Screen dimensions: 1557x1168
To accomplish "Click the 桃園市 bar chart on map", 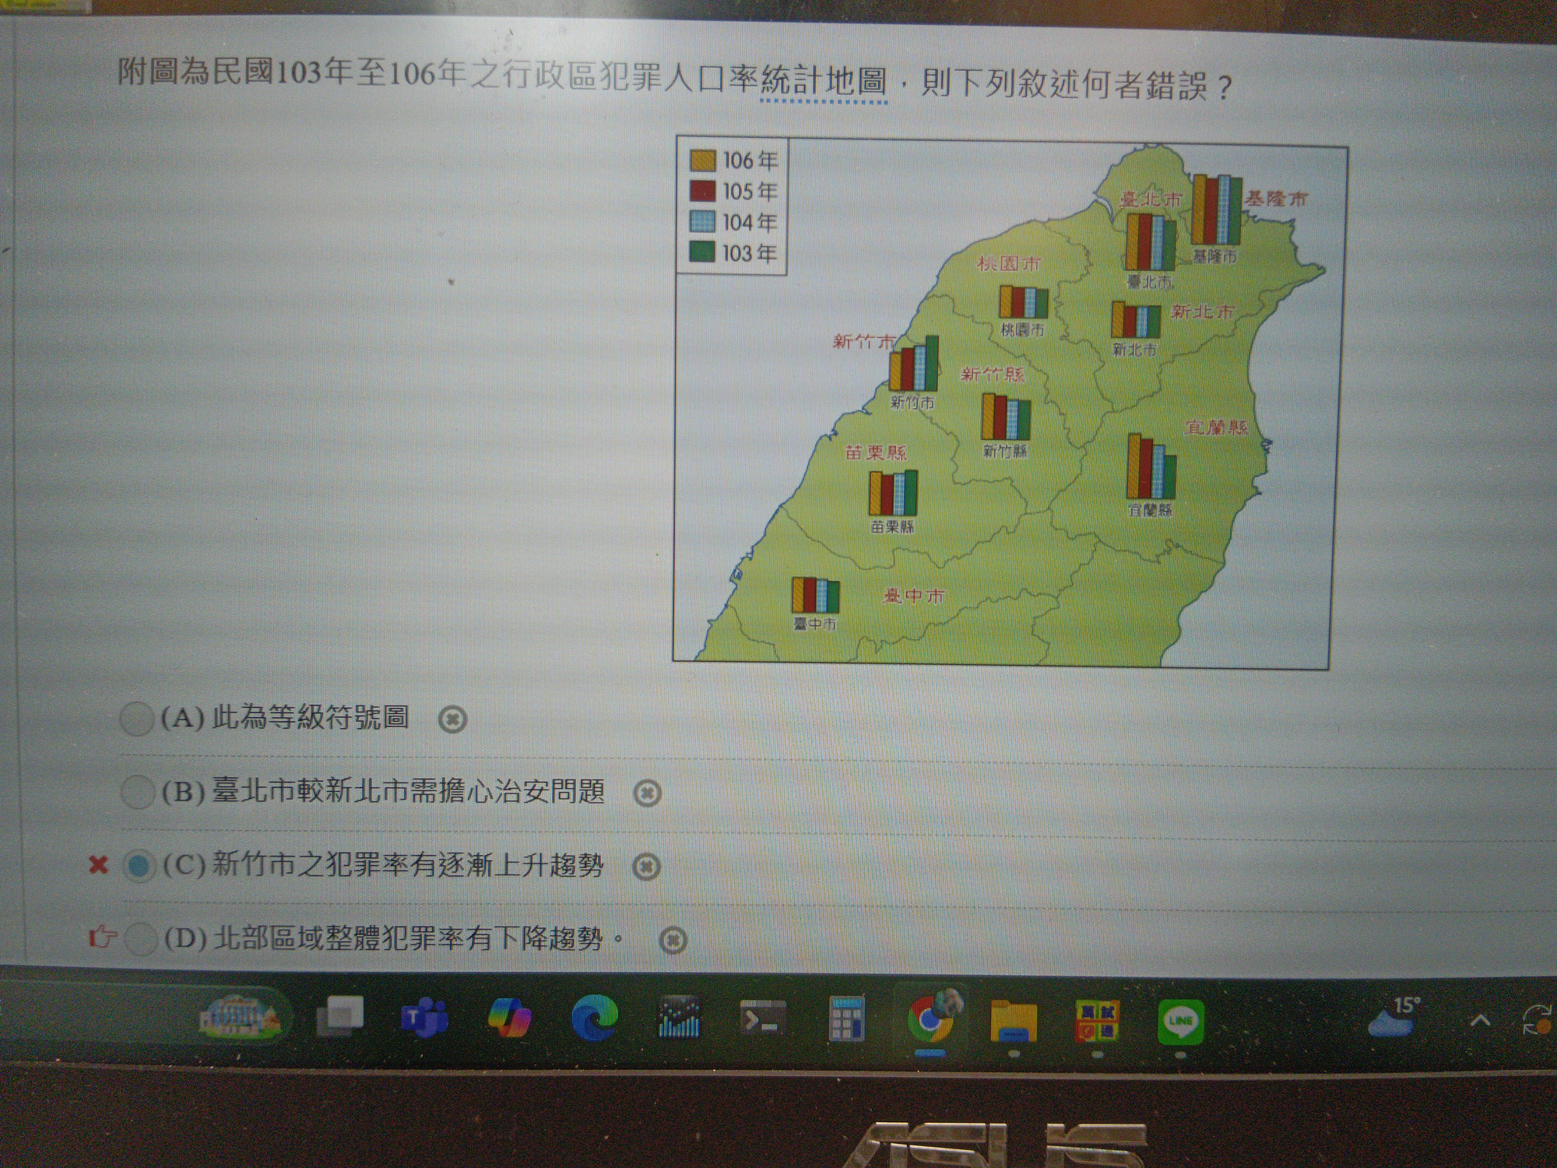I will pyautogui.click(x=1024, y=301).
